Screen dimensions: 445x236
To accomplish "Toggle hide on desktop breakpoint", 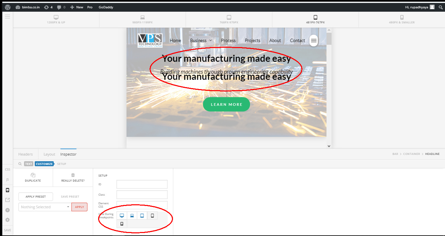I will pyautogui.click(x=122, y=216).
